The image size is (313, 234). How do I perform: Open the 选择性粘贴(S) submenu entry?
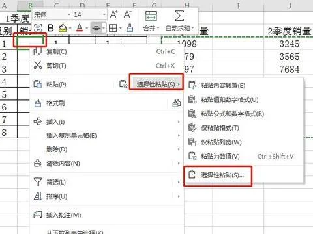[x=156, y=84]
